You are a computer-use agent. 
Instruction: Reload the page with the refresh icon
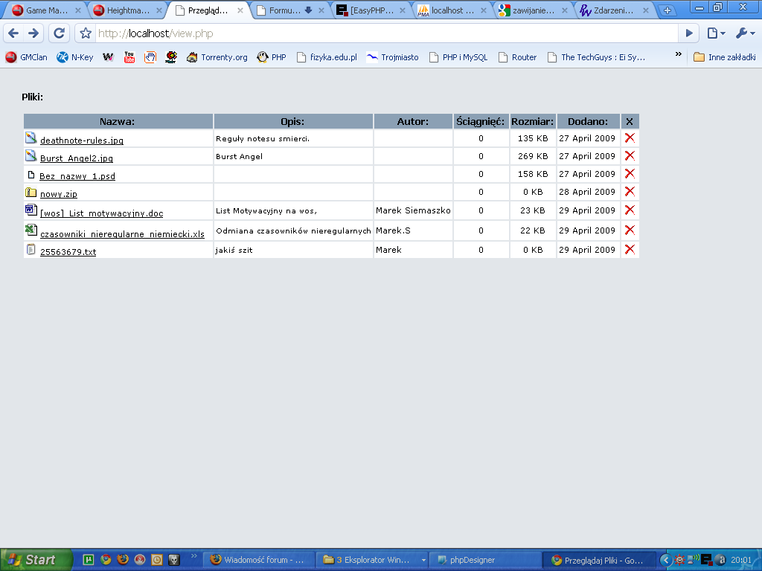[60, 33]
